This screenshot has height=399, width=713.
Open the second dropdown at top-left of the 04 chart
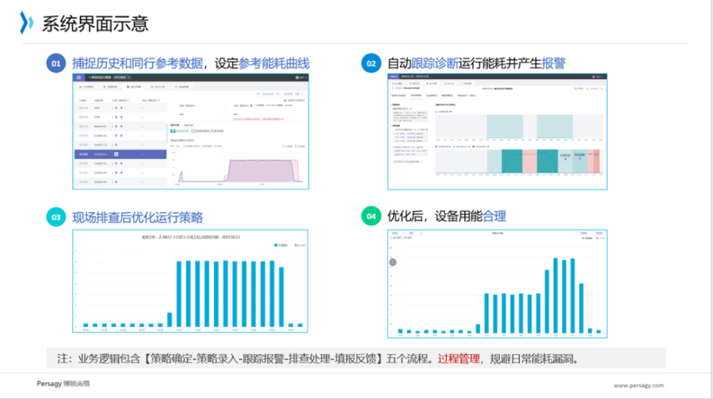[x=415, y=233]
